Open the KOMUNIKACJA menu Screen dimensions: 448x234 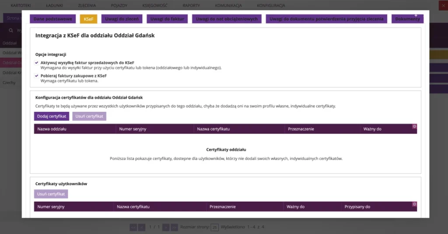[228, 5]
